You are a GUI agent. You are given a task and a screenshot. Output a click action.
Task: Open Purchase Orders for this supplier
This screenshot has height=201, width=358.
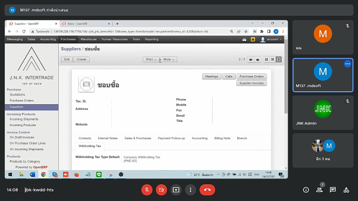point(251,76)
